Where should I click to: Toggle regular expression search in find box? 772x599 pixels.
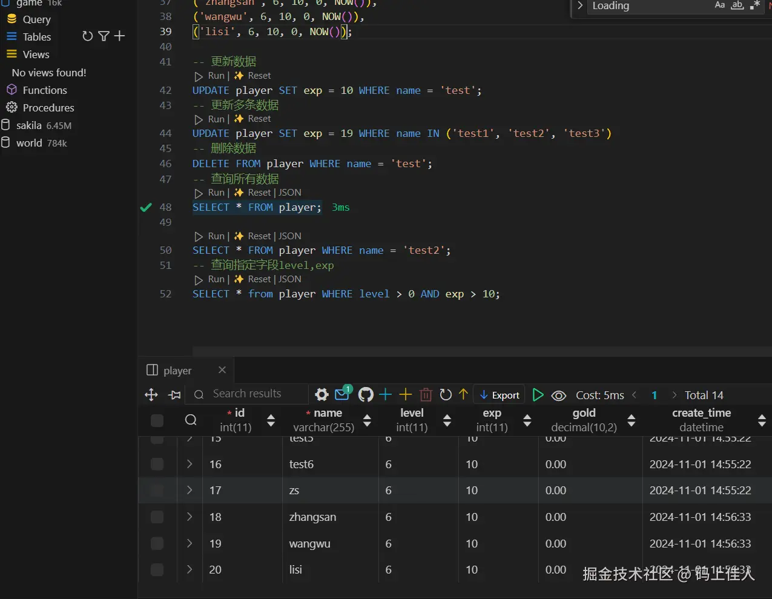754,5
